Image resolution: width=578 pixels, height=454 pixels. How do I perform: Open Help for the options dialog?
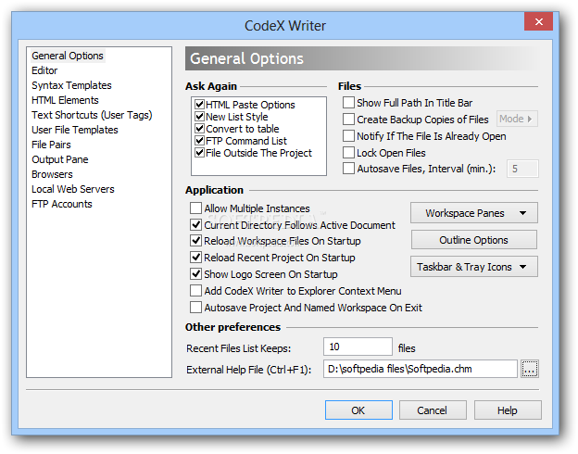click(x=508, y=410)
